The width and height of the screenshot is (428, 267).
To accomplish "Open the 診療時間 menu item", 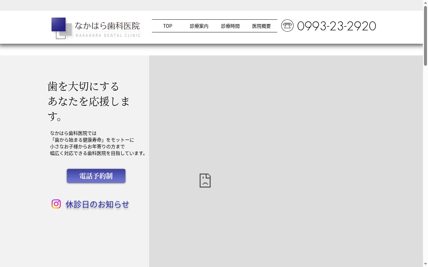I will tap(230, 26).
